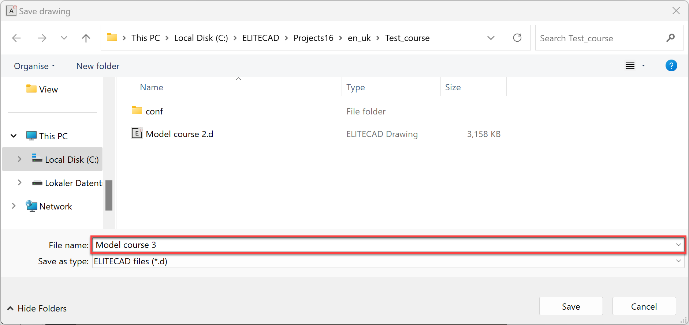
Task: Open the Save as type dropdown
Action: point(678,261)
